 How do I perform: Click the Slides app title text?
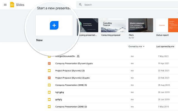[21, 5]
